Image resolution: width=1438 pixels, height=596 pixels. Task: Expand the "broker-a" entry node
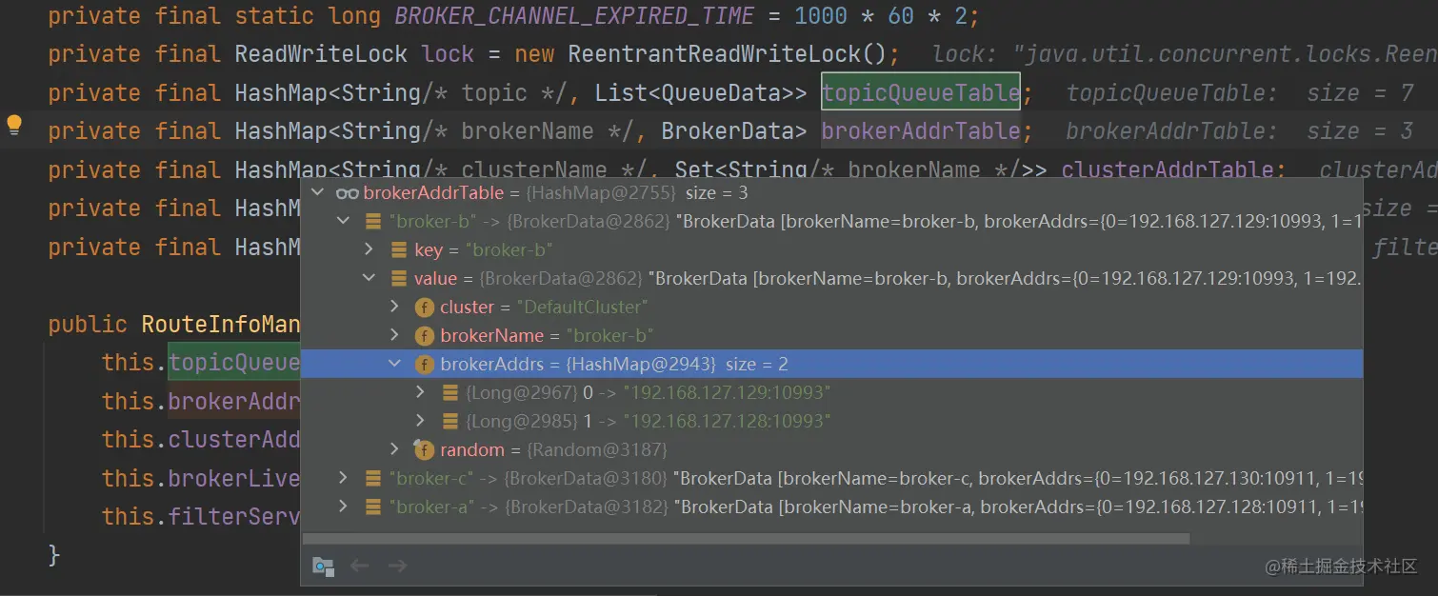pyautogui.click(x=344, y=507)
